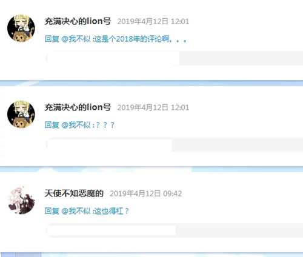Click 回复 in the 这也得杠 comment
303x257 pixels.
tap(52, 211)
